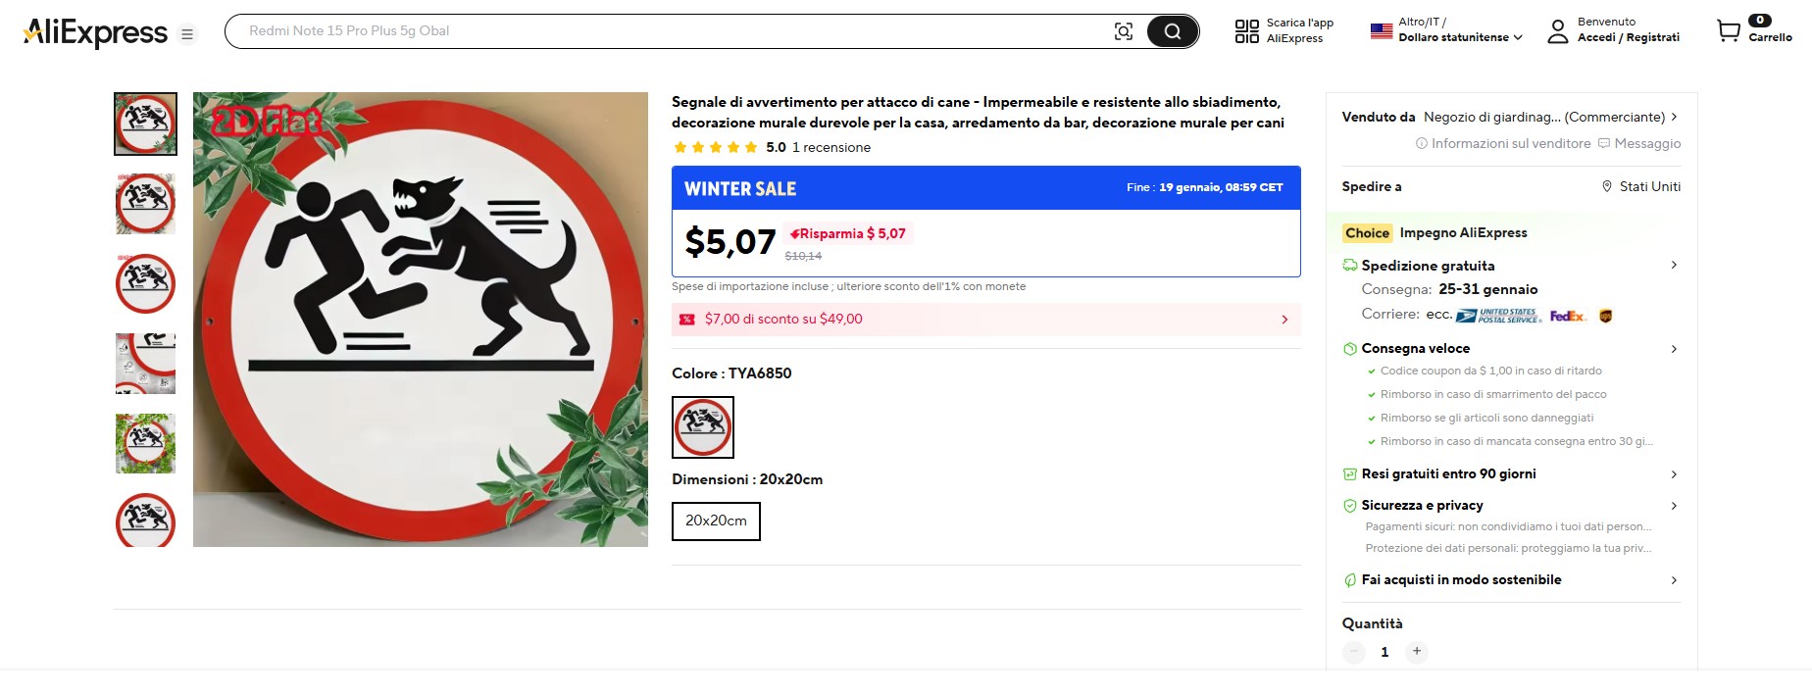Expand the Spedizione gratuita details

tap(1673, 266)
